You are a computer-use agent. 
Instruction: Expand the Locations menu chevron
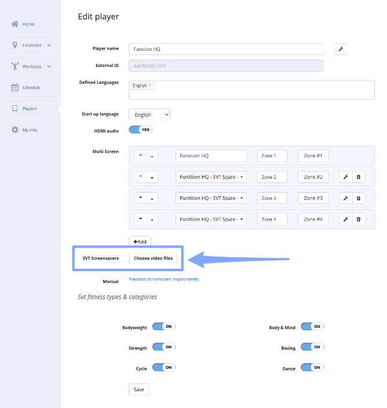(49, 45)
